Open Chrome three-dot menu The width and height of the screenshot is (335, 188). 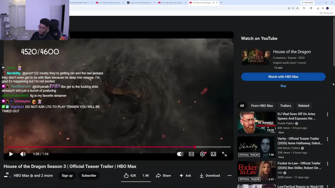[x=332, y=8]
